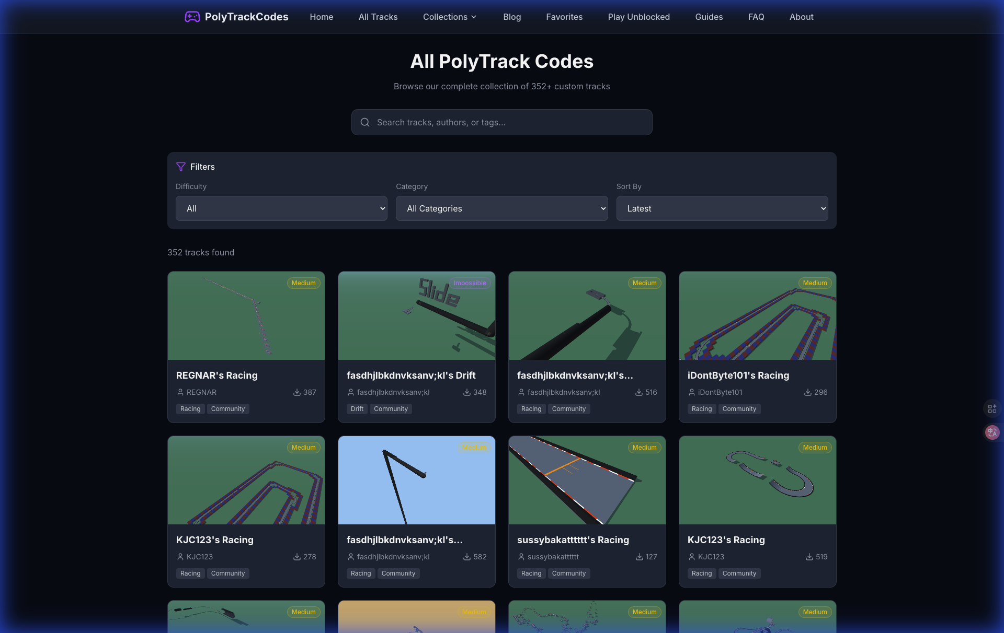Open the Difficulty dropdown

click(281, 208)
